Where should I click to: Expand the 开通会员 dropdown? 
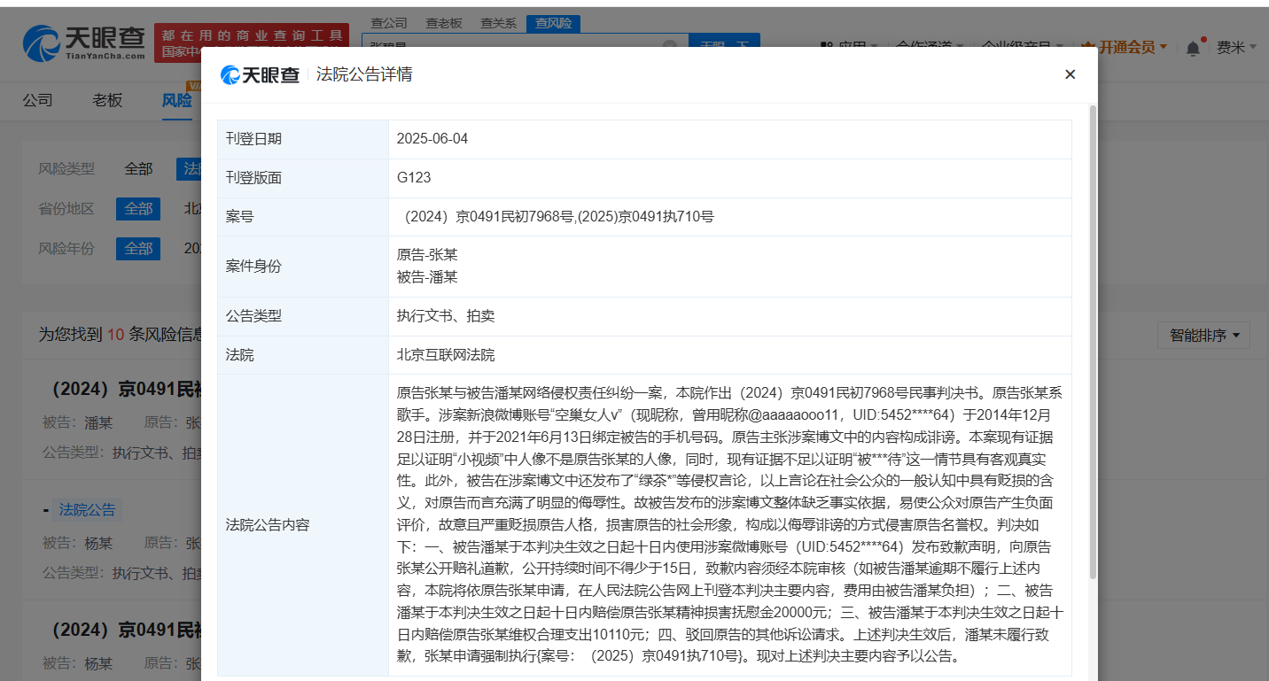[x=1125, y=47]
